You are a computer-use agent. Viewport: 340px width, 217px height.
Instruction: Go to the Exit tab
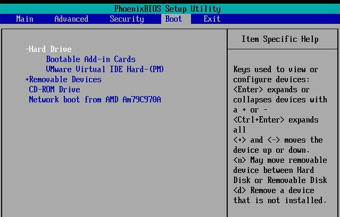coord(212,19)
